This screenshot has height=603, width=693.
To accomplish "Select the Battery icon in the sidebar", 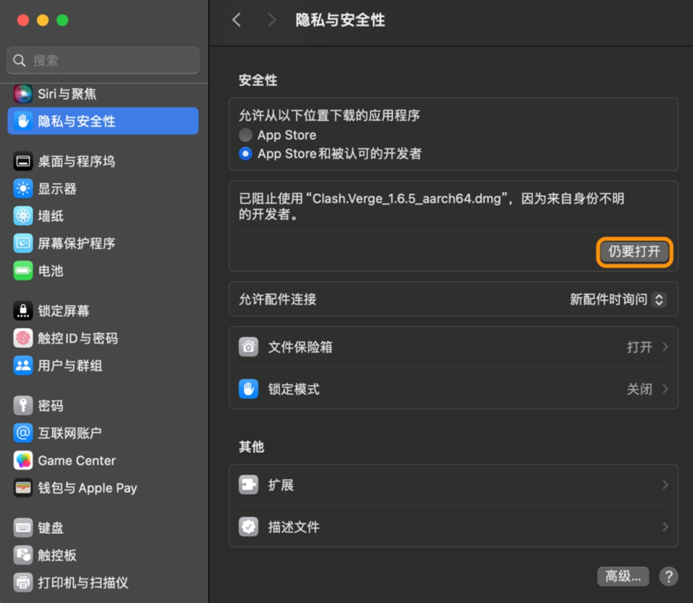I will [22, 271].
